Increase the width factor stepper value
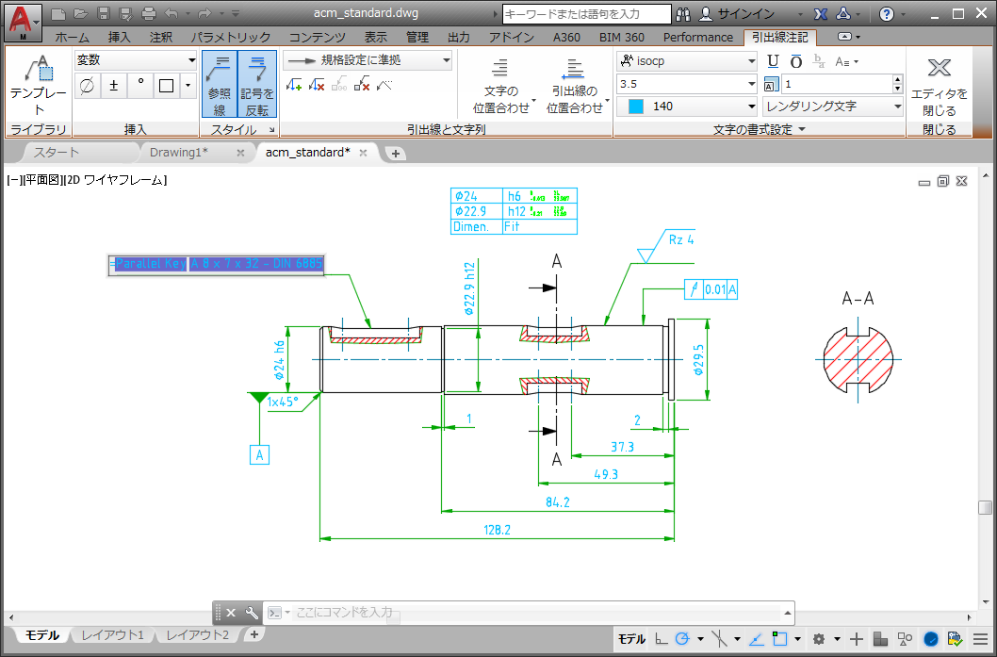Viewport: 997px width, 657px height. tap(897, 79)
